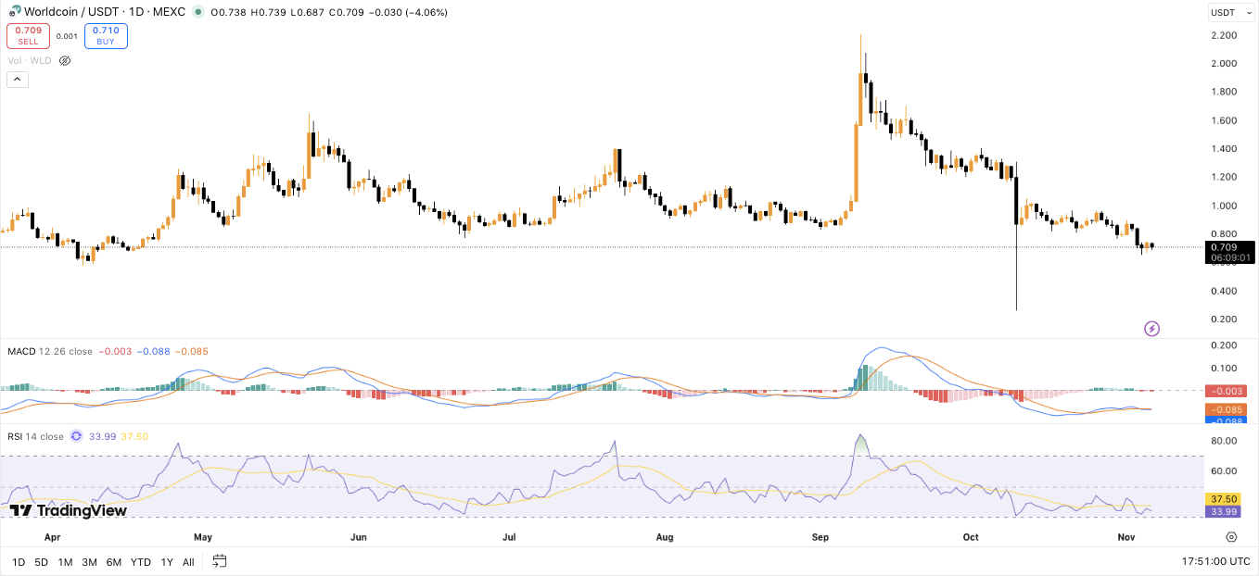Viewport: 1259px width, 576px height.
Task: Click the Worldcoin symbol logo icon
Action: (14, 12)
